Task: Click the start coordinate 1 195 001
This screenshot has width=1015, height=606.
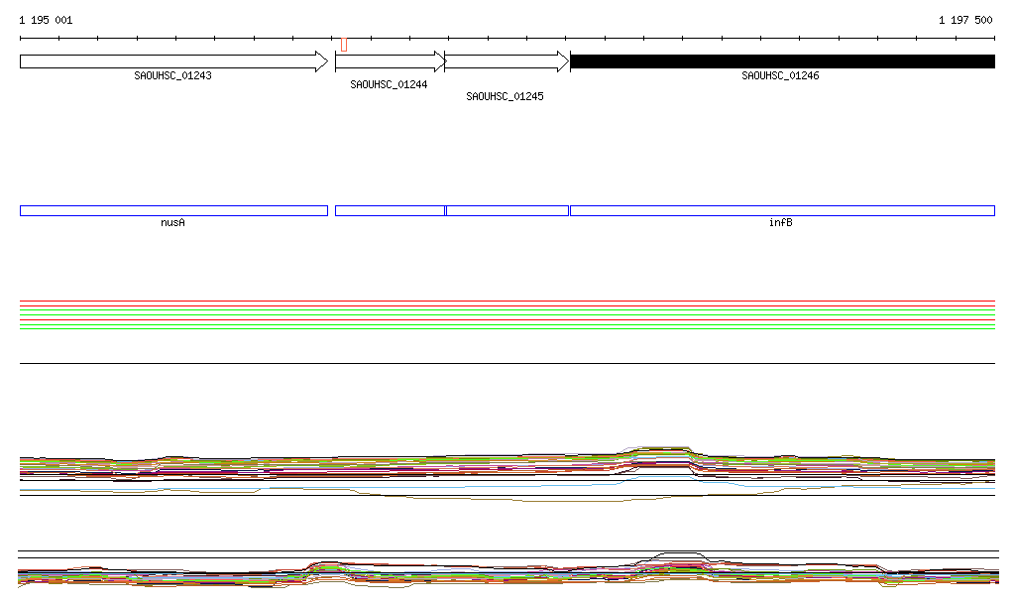Action: [46, 20]
